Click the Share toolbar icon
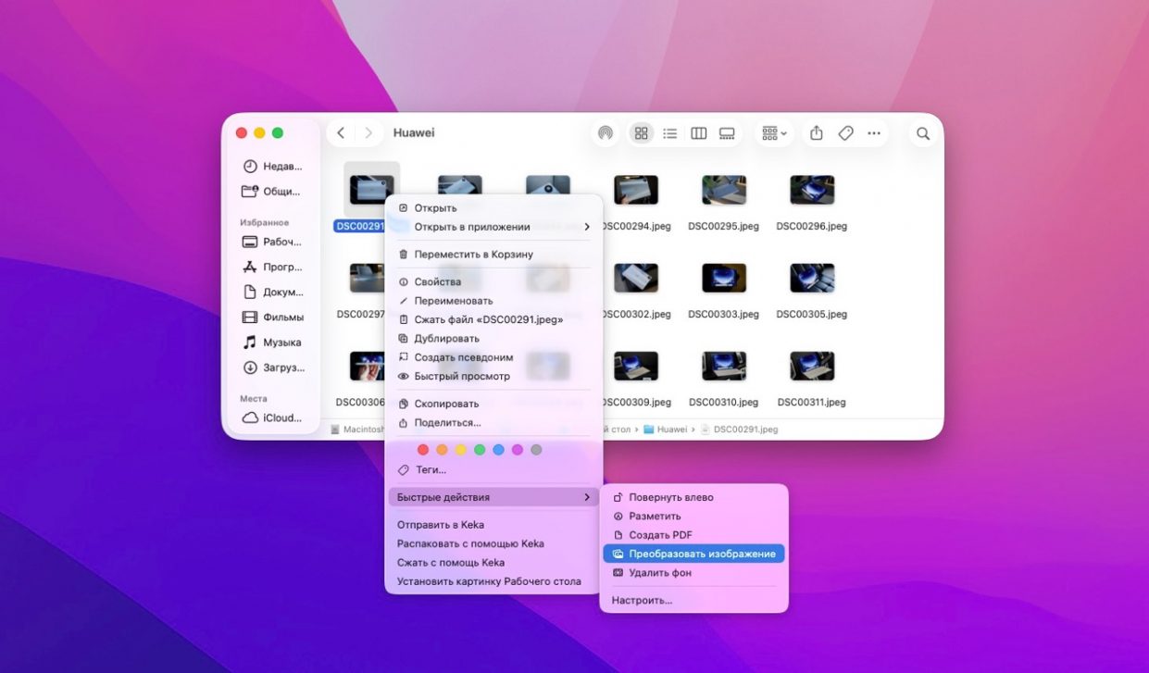The width and height of the screenshot is (1149, 673). click(817, 133)
